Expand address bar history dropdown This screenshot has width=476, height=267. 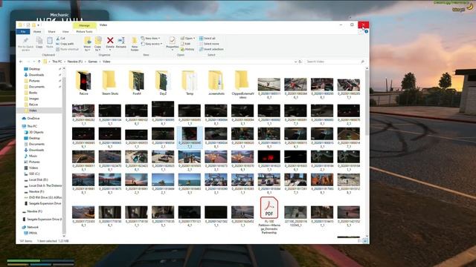point(295,62)
